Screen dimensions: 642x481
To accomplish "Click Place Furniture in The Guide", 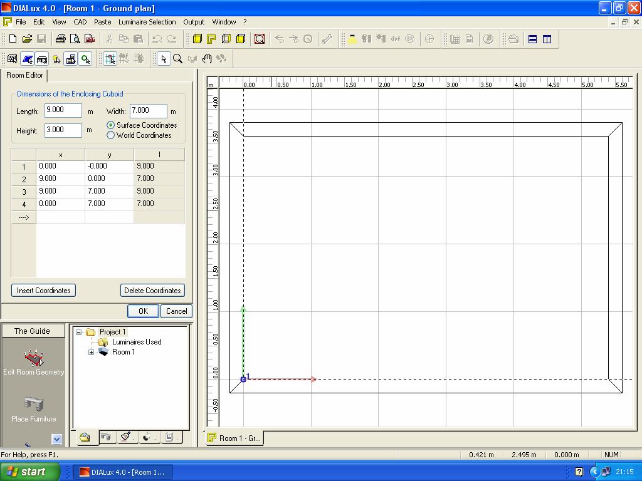I will pyautogui.click(x=34, y=410).
